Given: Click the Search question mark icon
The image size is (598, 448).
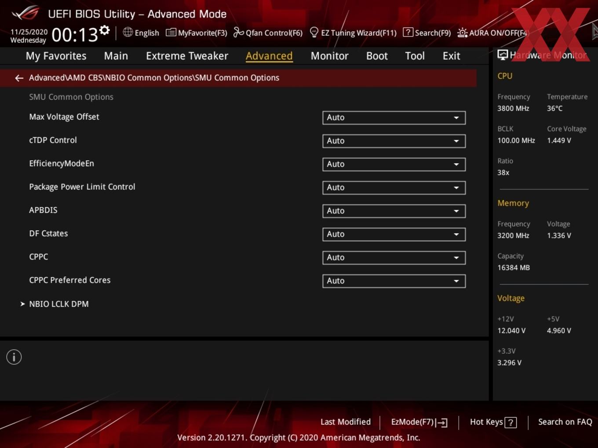Looking at the screenshot, I should [x=408, y=32].
